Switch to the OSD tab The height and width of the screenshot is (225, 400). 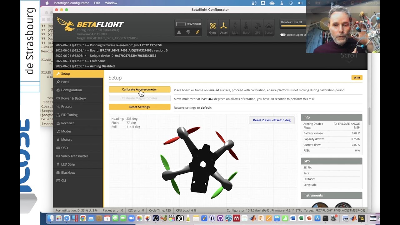(78, 148)
